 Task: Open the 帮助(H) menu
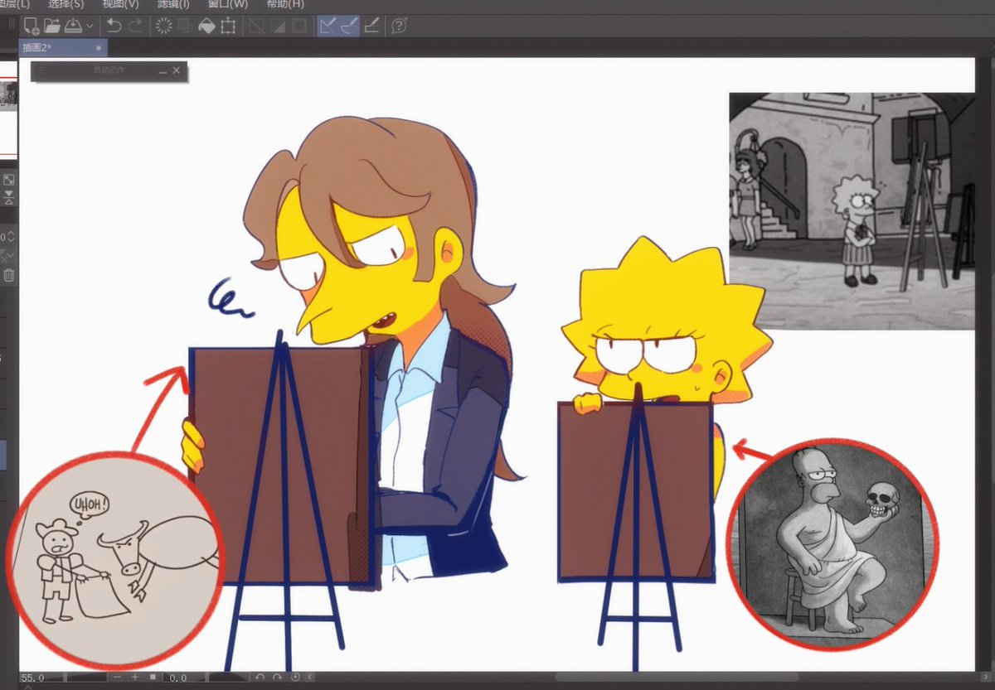[285, 4]
